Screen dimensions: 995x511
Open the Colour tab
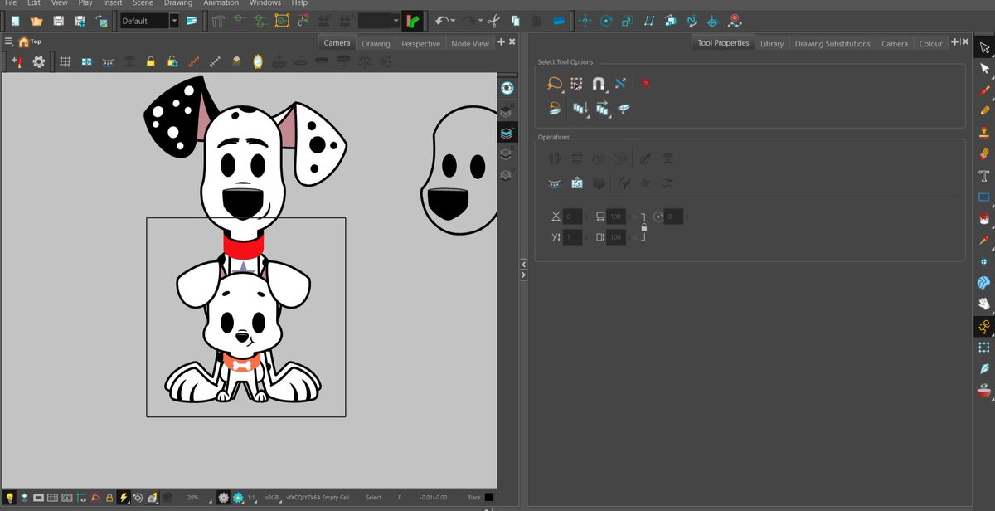(930, 43)
